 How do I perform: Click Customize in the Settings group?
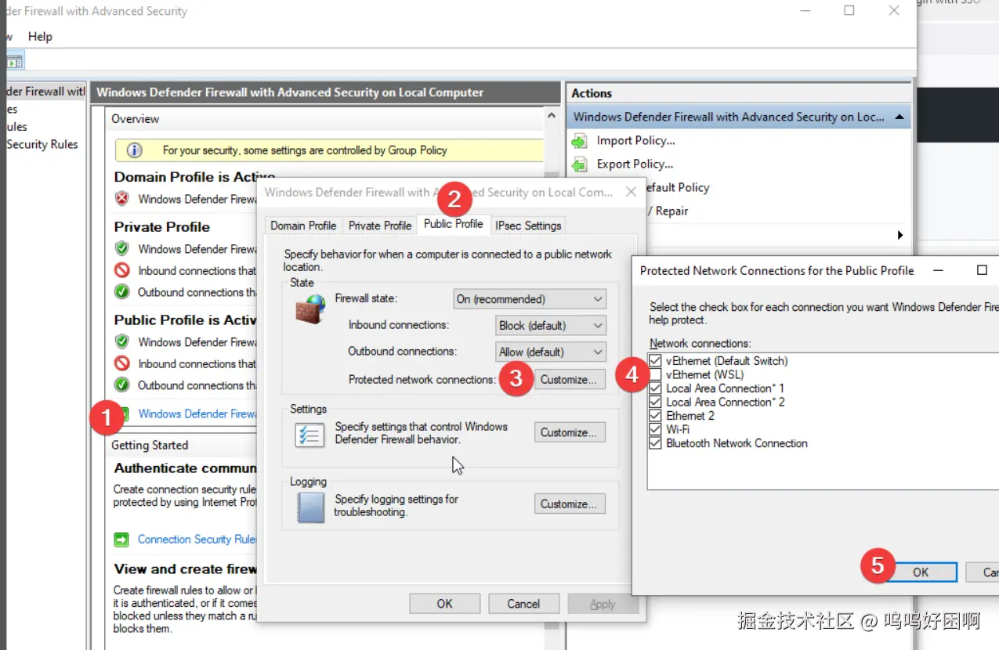click(x=570, y=432)
